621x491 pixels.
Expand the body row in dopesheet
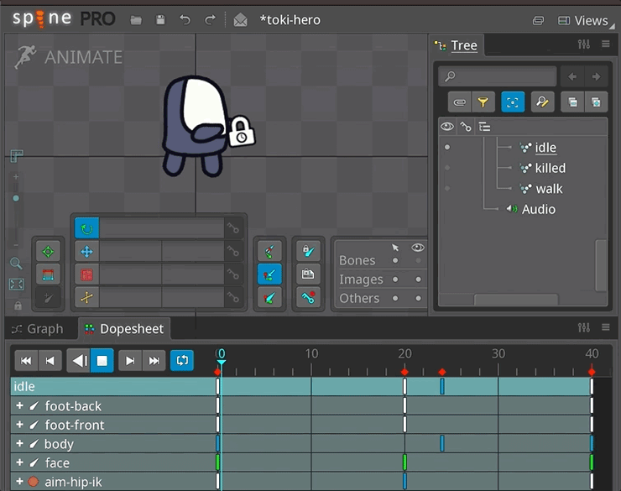[x=19, y=443]
